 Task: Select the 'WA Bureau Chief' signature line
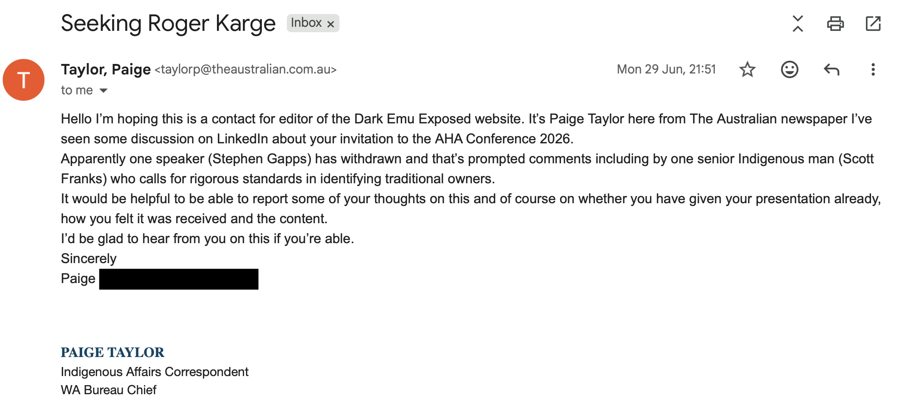pos(108,390)
